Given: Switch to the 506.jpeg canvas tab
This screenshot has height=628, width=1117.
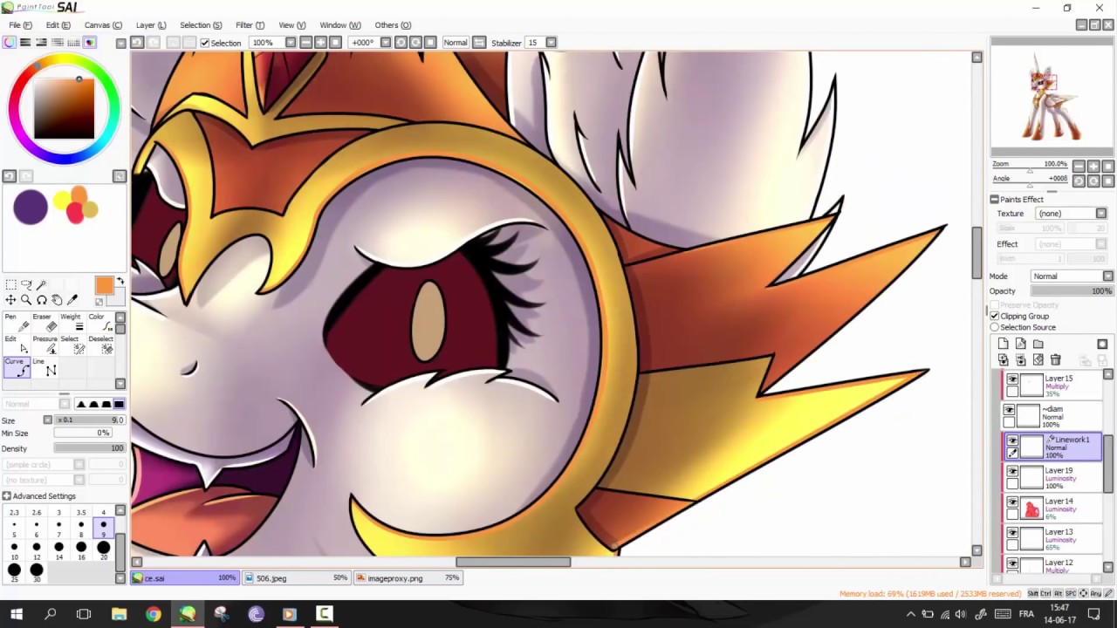Looking at the screenshot, I should (x=297, y=577).
